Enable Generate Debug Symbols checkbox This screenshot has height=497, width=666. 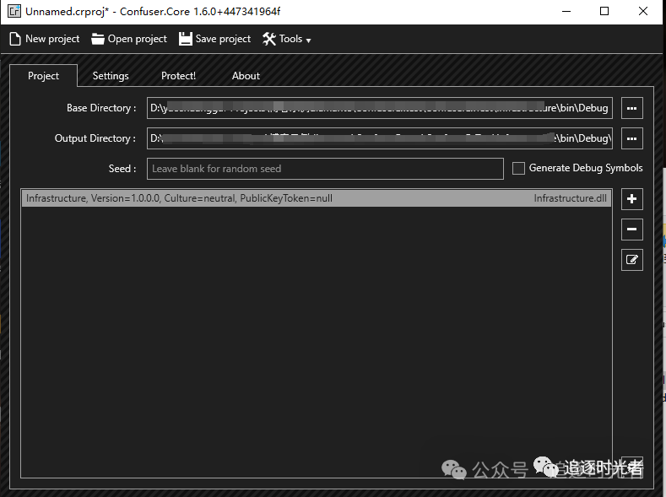pos(519,169)
